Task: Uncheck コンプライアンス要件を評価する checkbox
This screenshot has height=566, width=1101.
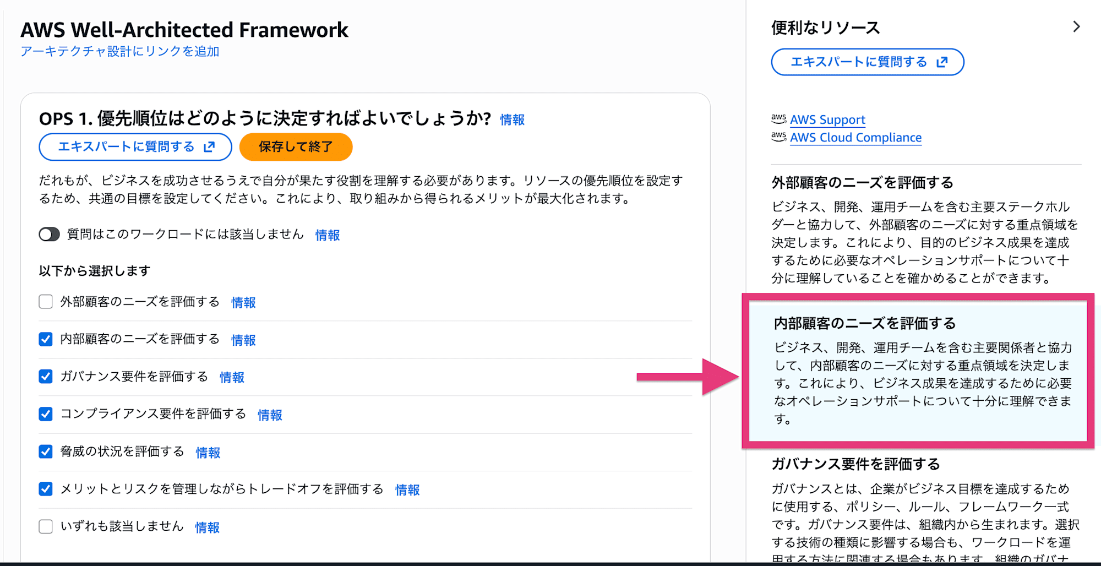Action: 46,414
